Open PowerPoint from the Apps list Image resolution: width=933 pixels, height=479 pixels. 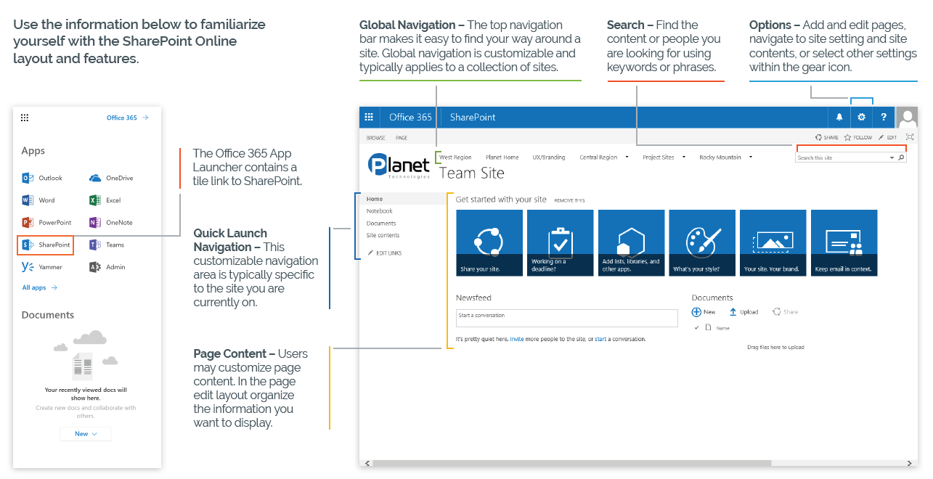(x=46, y=223)
